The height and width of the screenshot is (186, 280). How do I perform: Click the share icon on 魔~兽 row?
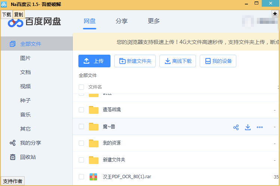pyautogui.click(x=236, y=127)
